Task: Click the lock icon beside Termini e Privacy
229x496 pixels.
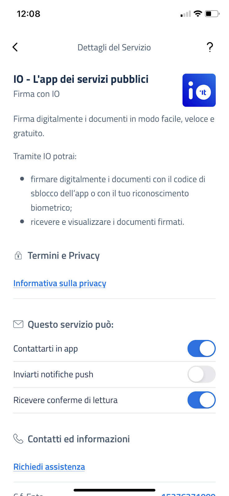Action: (18, 256)
